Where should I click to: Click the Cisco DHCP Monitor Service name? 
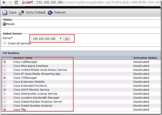pyautogui.click(x=31, y=90)
